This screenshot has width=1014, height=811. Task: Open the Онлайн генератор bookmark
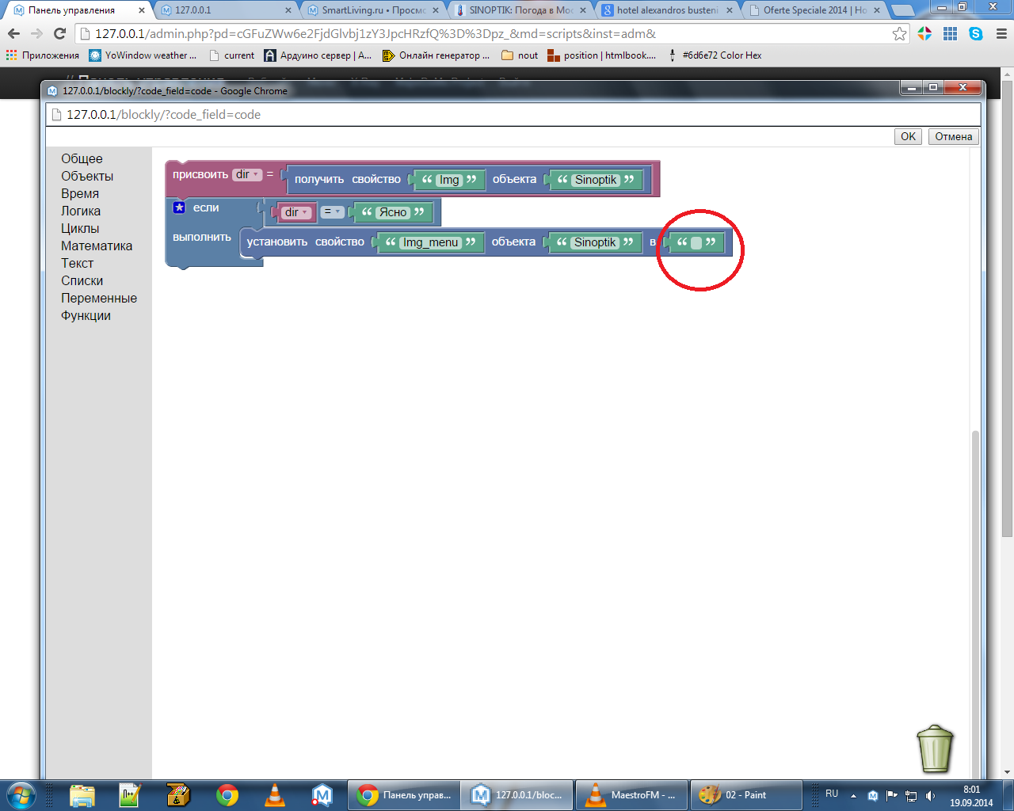pos(436,55)
